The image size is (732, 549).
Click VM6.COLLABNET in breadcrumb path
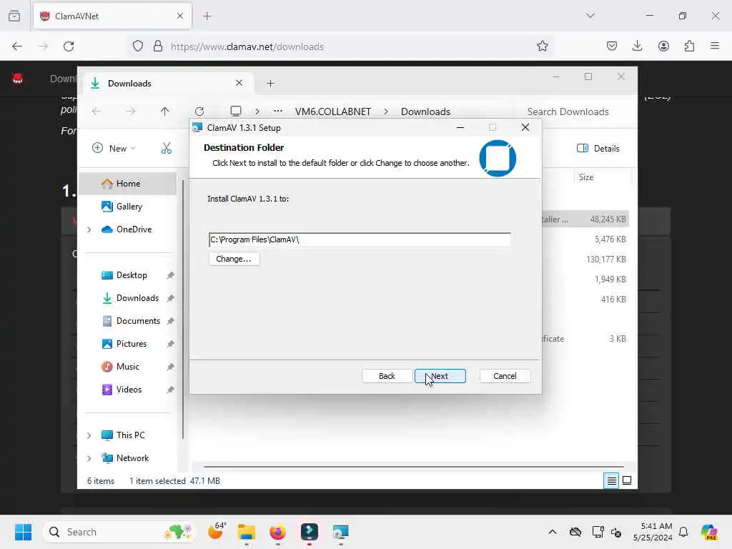tap(333, 112)
